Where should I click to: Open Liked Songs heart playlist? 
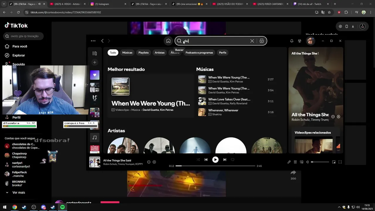(x=95, y=75)
